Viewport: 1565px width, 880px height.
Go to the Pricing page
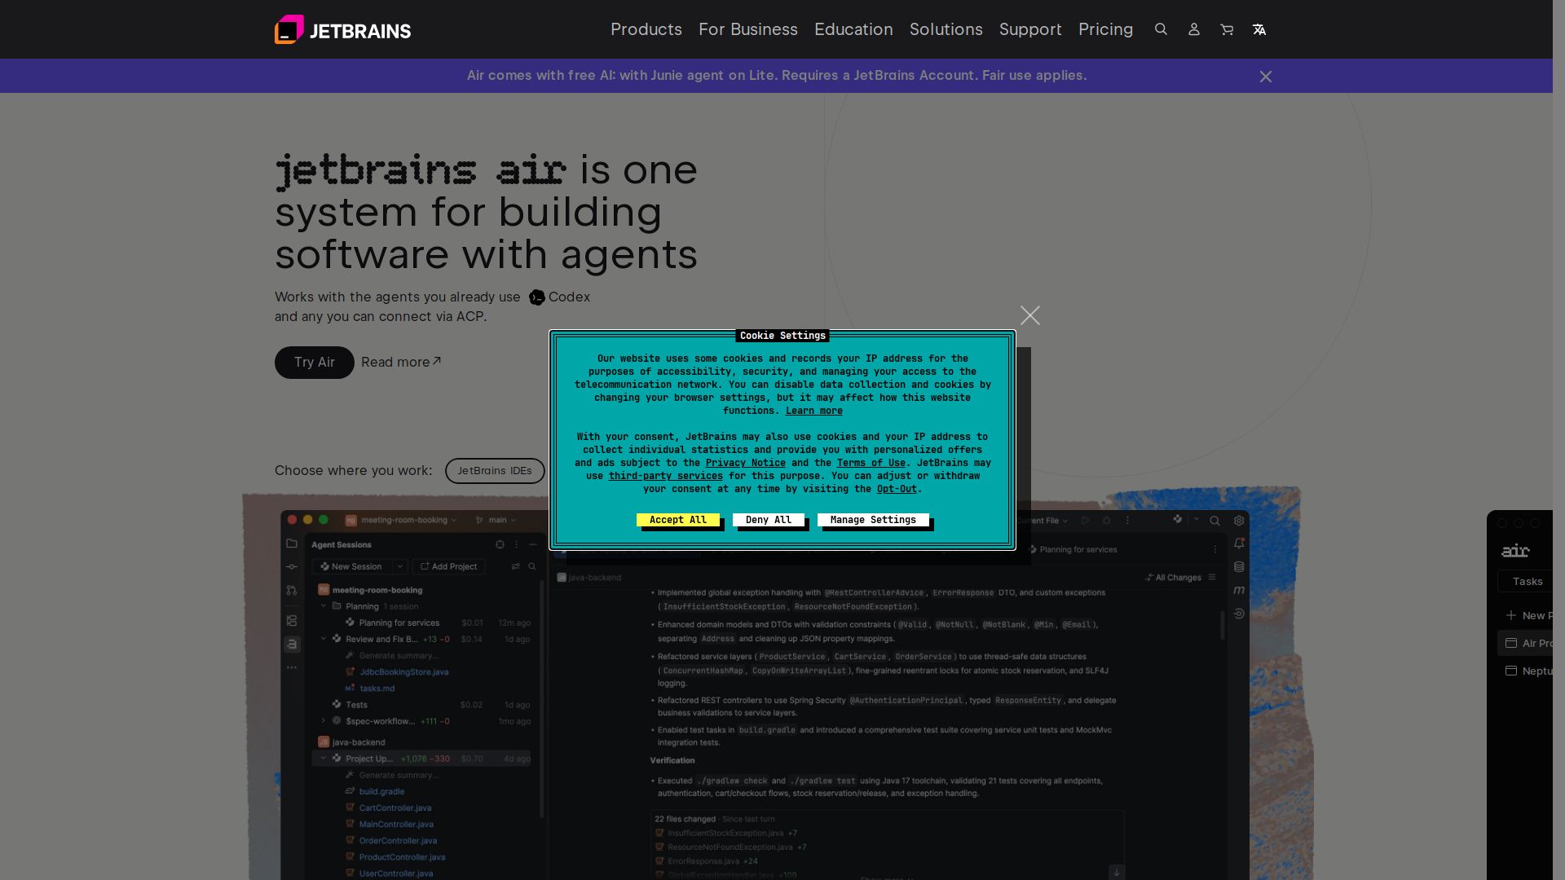[1105, 29]
